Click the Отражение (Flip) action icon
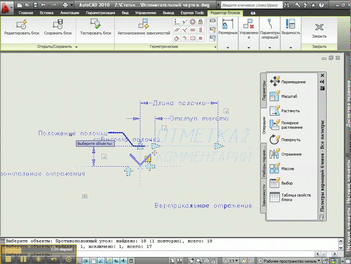Screen dimensions: 351x264 click(x=275, y=154)
